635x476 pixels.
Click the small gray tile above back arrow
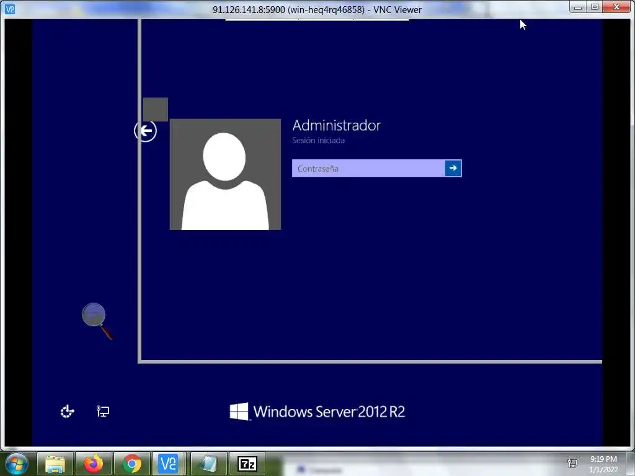click(156, 109)
